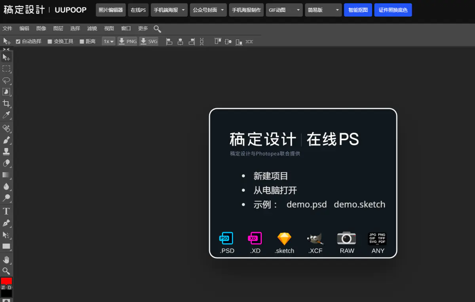Select the Eraser tool

pyautogui.click(x=6, y=163)
